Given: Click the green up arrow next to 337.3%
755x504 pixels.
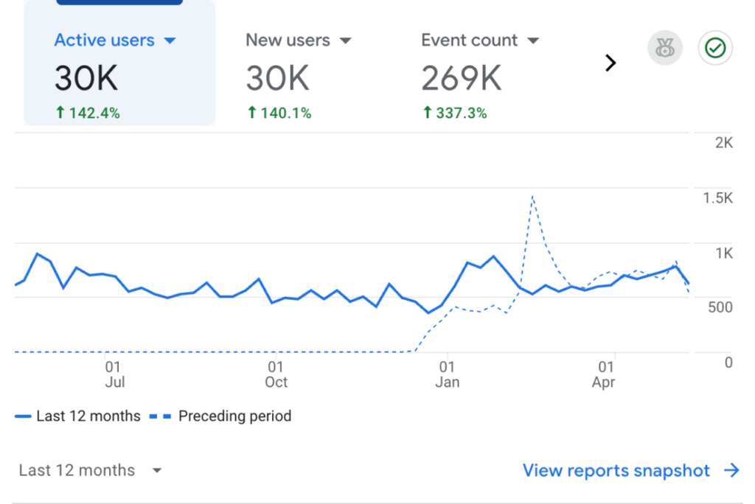Looking at the screenshot, I should 428,113.
